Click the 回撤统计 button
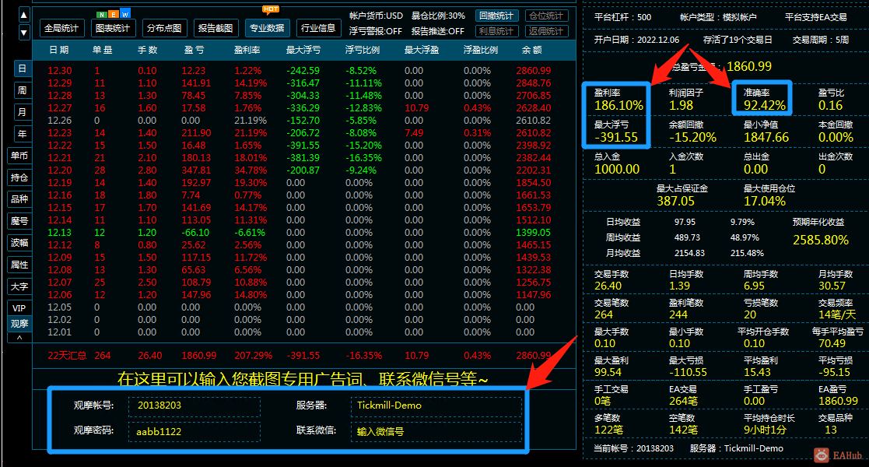Viewport: 869px width, 467px height. point(496,16)
